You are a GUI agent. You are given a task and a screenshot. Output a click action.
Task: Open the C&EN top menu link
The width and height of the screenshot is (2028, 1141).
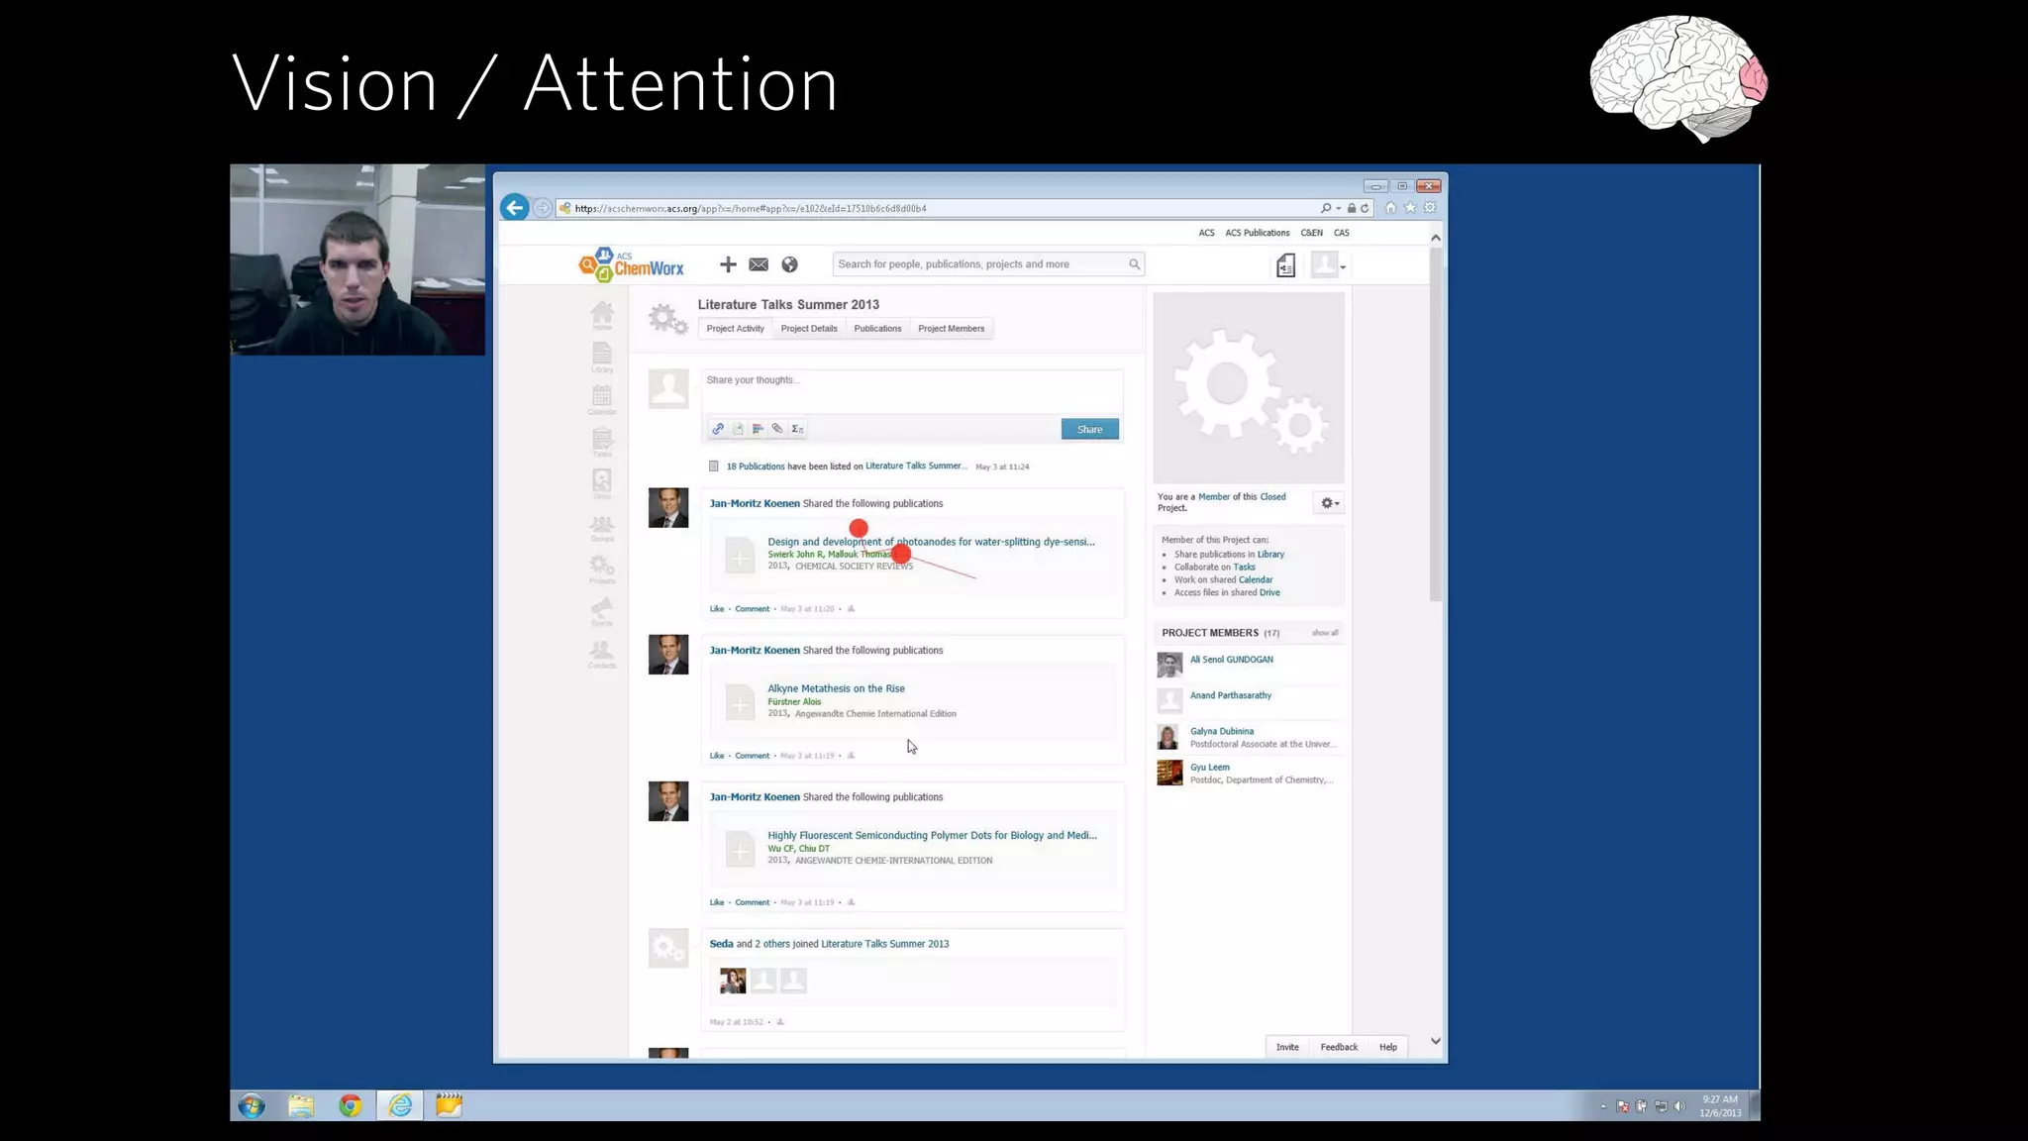point(1311,233)
